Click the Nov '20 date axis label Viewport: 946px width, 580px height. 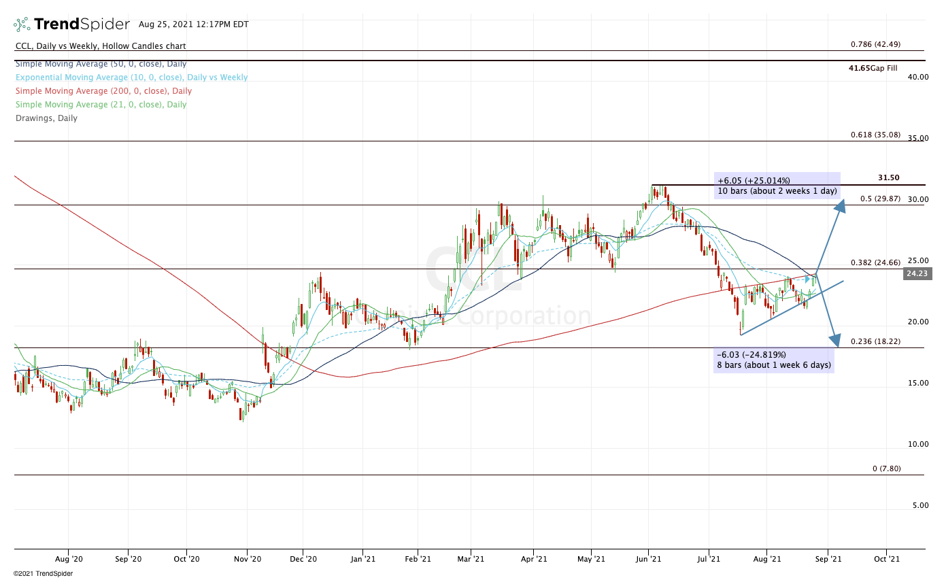point(247,559)
